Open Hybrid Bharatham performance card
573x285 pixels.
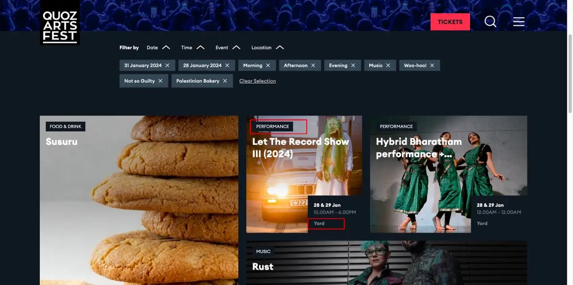(x=448, y=174)
